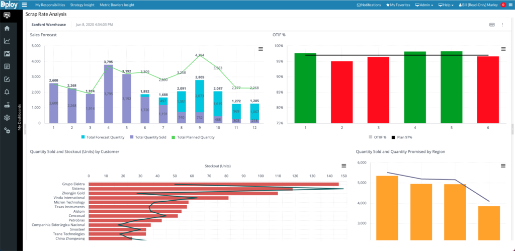Open the line chart icon in the sidebar

[7, 41]
